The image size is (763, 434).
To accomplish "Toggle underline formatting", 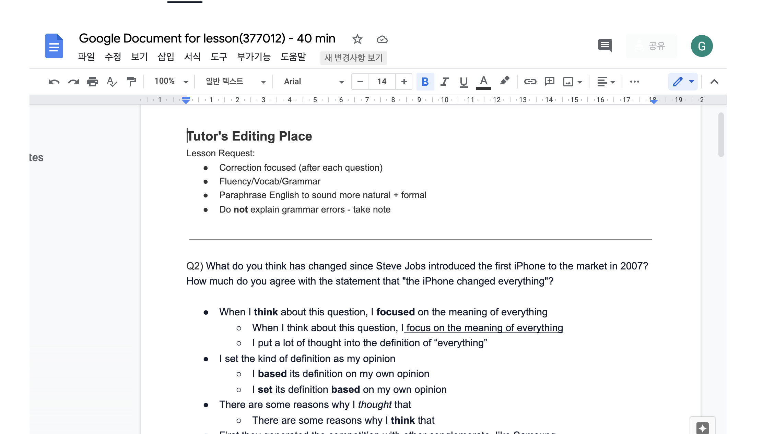I will 464,82.
